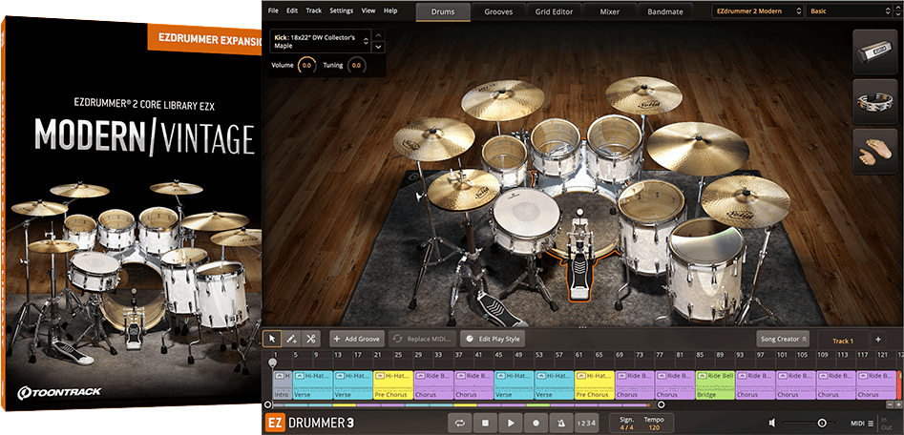This screenshot has height=435, width=904.
Task: Click the MIDI In indicator
Action: tap(885, 420)
